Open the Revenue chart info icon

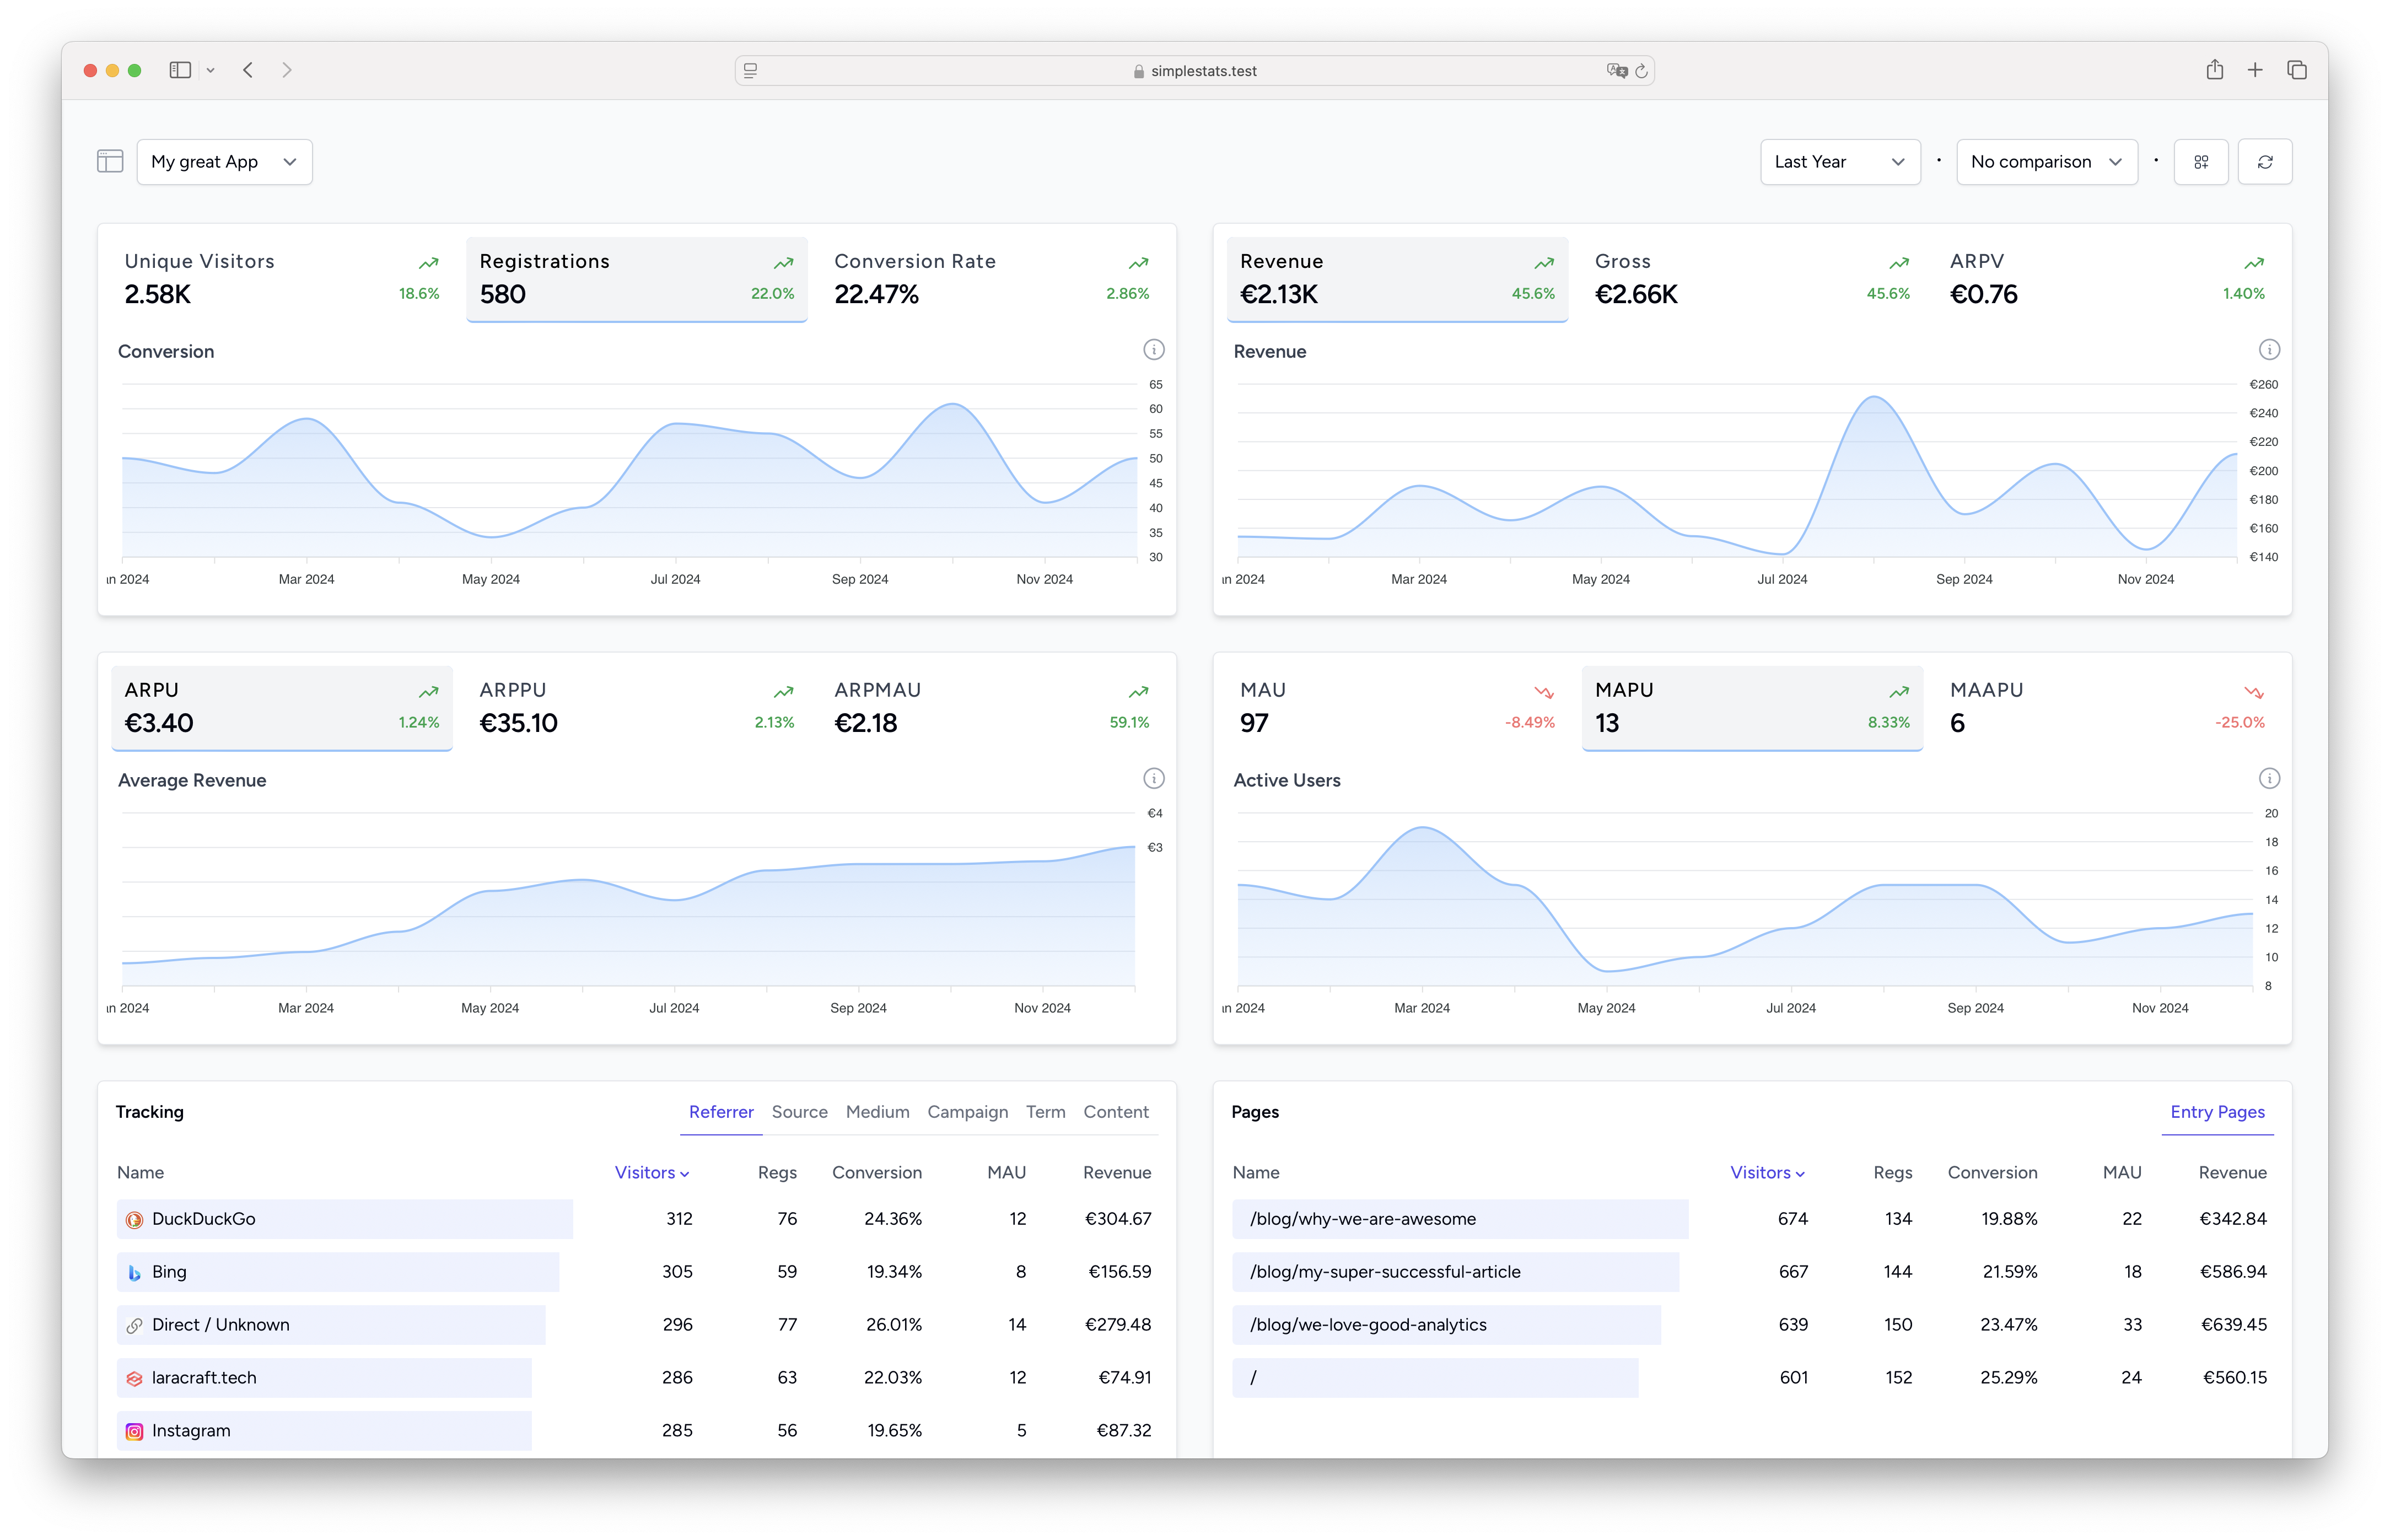pyautogui.click(x=2269, y=350)
